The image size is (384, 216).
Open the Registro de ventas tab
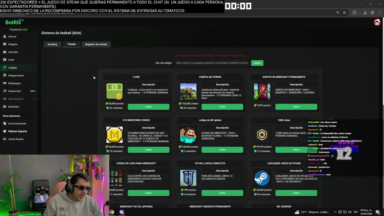96,44
